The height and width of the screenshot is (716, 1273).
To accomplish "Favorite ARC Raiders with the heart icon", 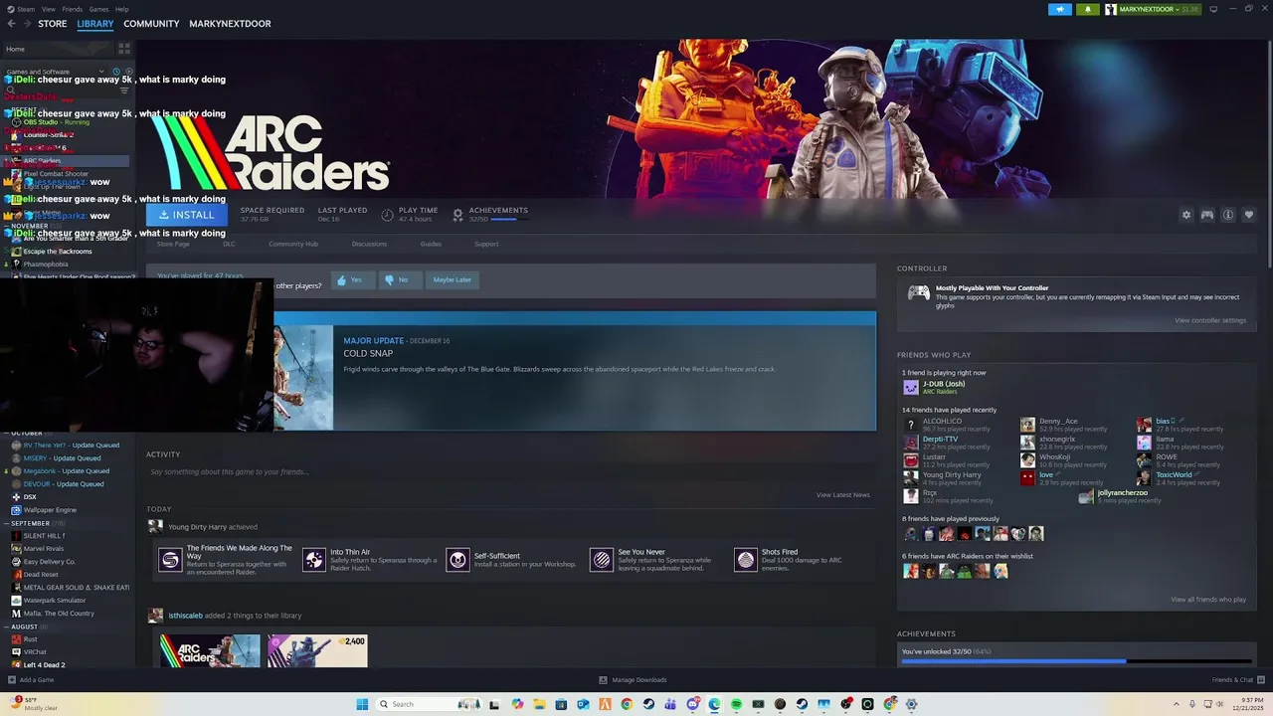I will point(1249,215).
